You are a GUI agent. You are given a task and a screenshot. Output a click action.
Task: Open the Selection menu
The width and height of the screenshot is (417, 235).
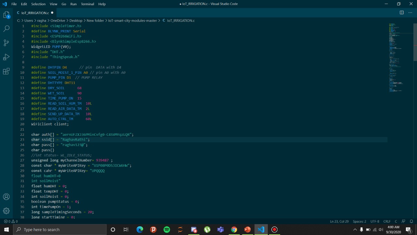click(38, 4)
